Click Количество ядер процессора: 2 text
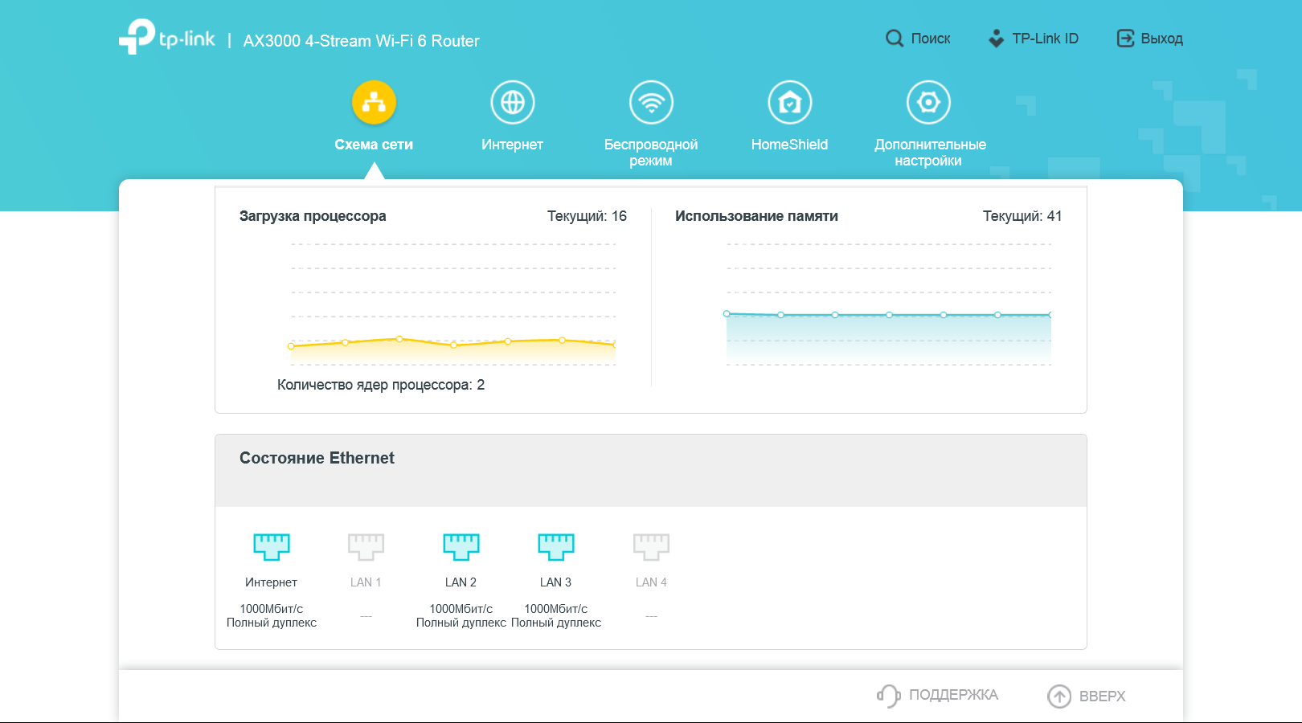This screenshot has height=723, width=1302. (x=381, y=385)
